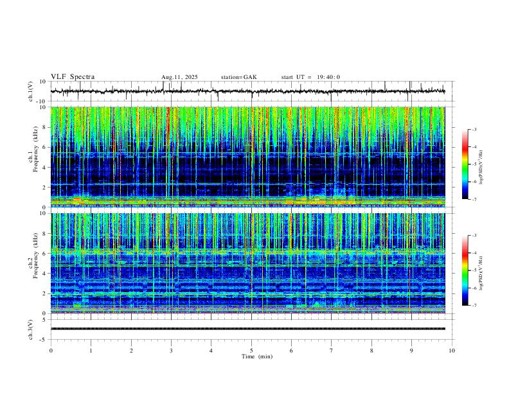Click the time axis tick label '10'

tap(452, 351)
